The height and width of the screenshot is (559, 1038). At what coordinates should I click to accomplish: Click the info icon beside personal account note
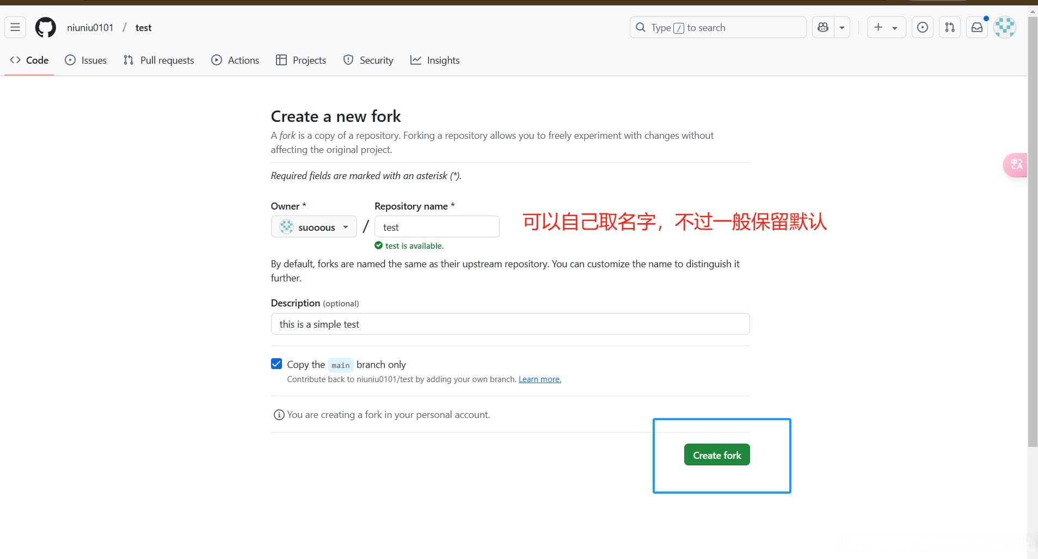tap(279, 415)
